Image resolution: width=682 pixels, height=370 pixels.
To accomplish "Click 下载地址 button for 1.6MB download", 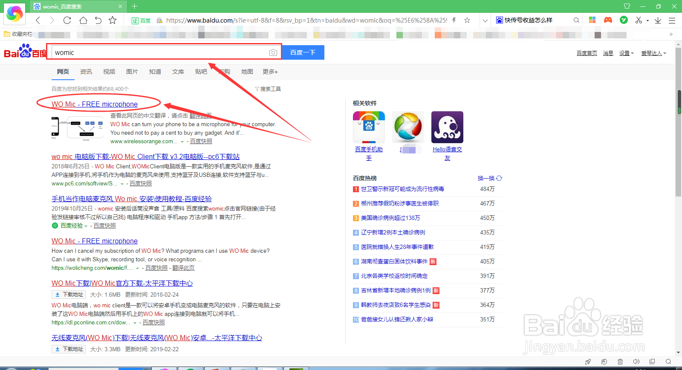I will coord(69,295).
